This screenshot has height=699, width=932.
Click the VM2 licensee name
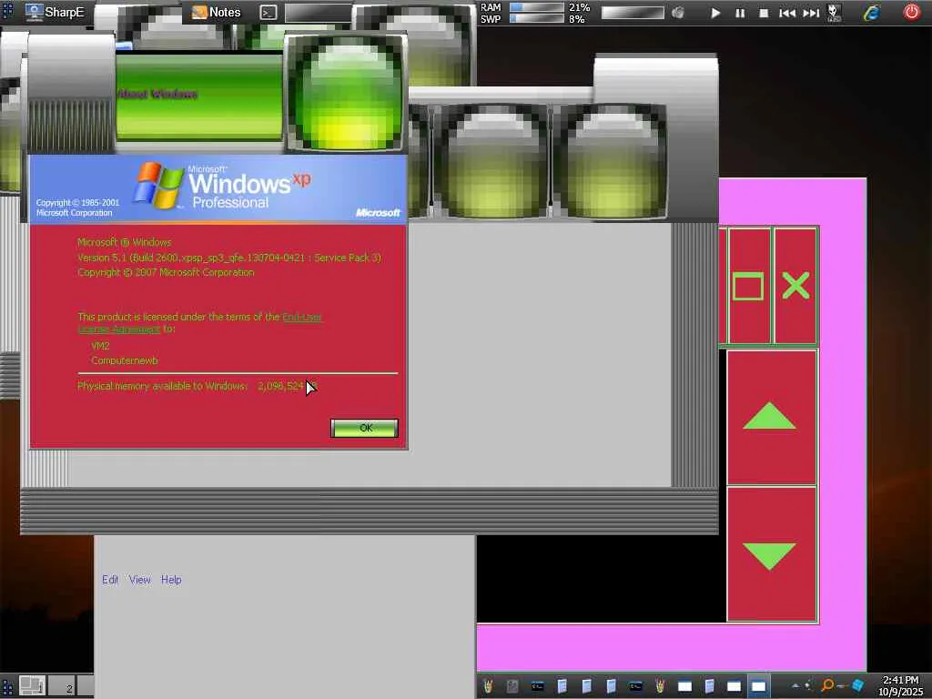(100, 345)
